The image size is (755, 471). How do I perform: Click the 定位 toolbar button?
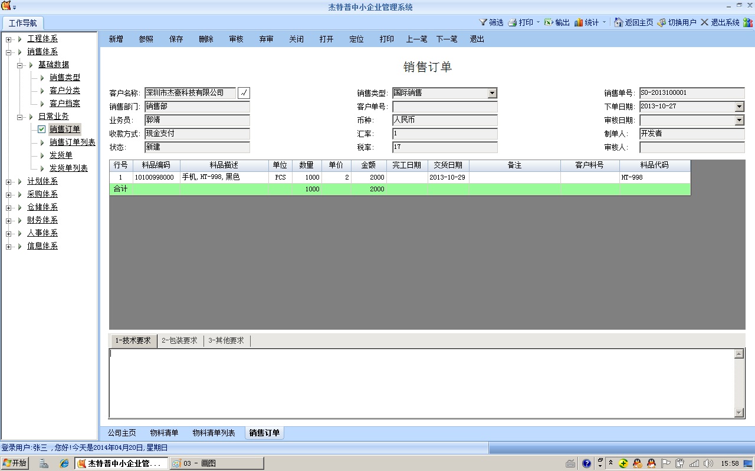point(357,39)
